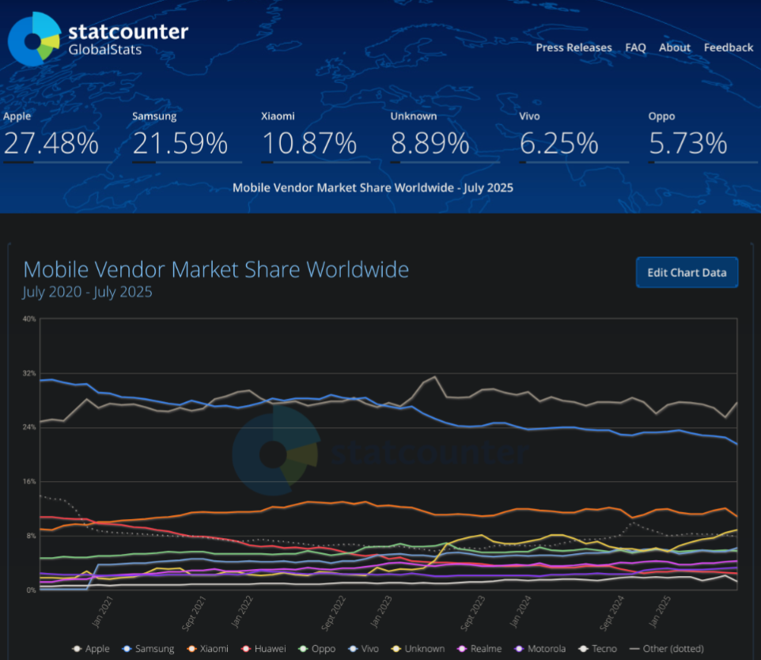The image size is (761, 660).
Task: Click the Mobile Vendor Market Share Worldwide - July 2025 caption
Action: pyautogui.click(x=373, y=188)
